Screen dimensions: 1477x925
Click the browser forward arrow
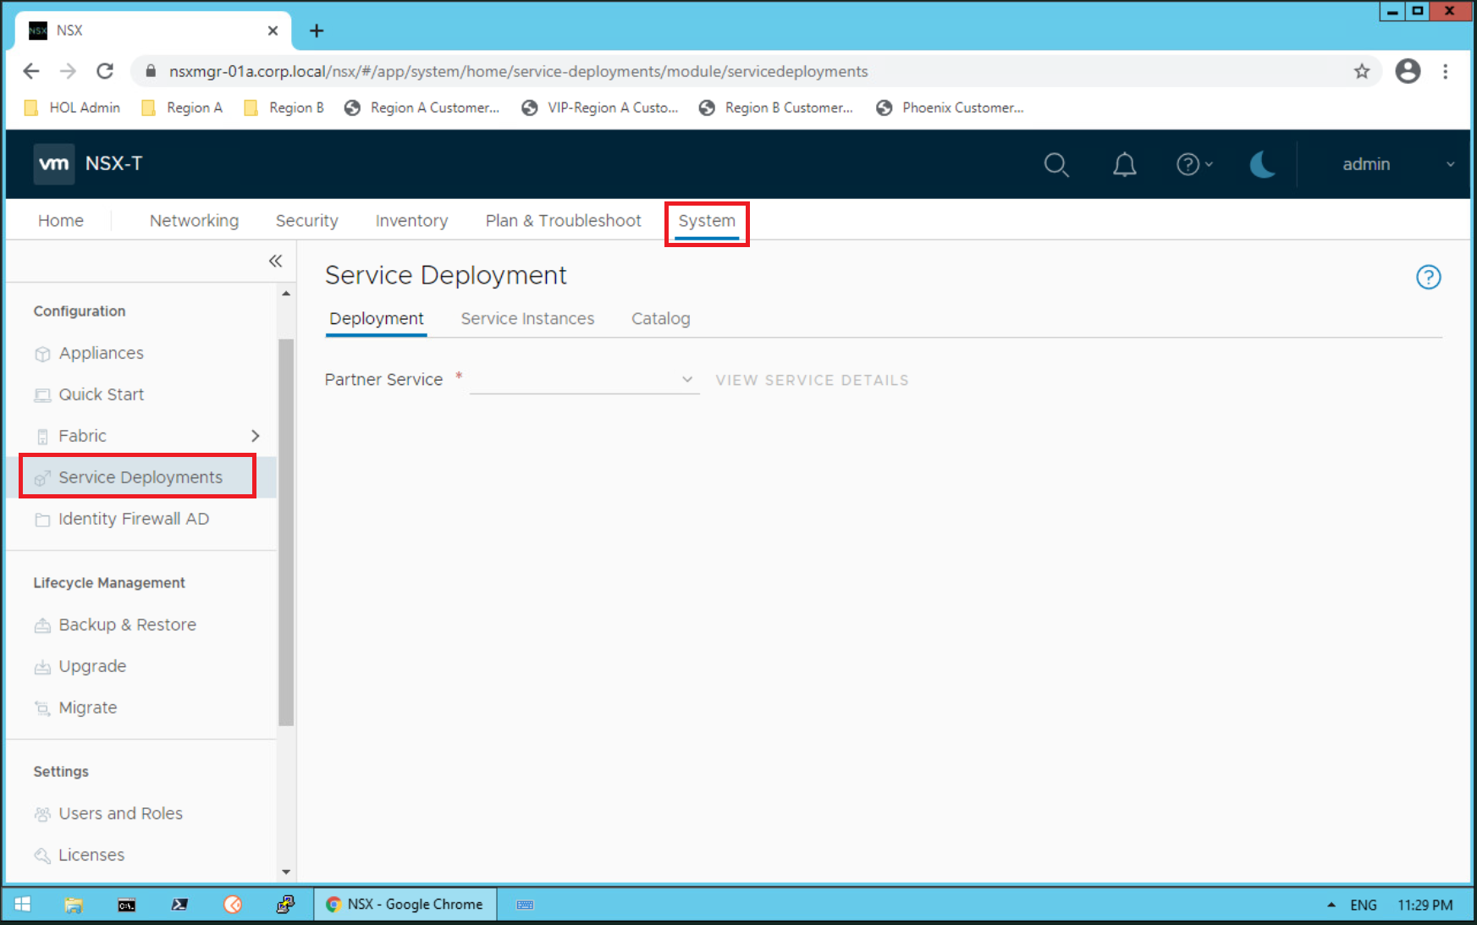pos(68,71)
